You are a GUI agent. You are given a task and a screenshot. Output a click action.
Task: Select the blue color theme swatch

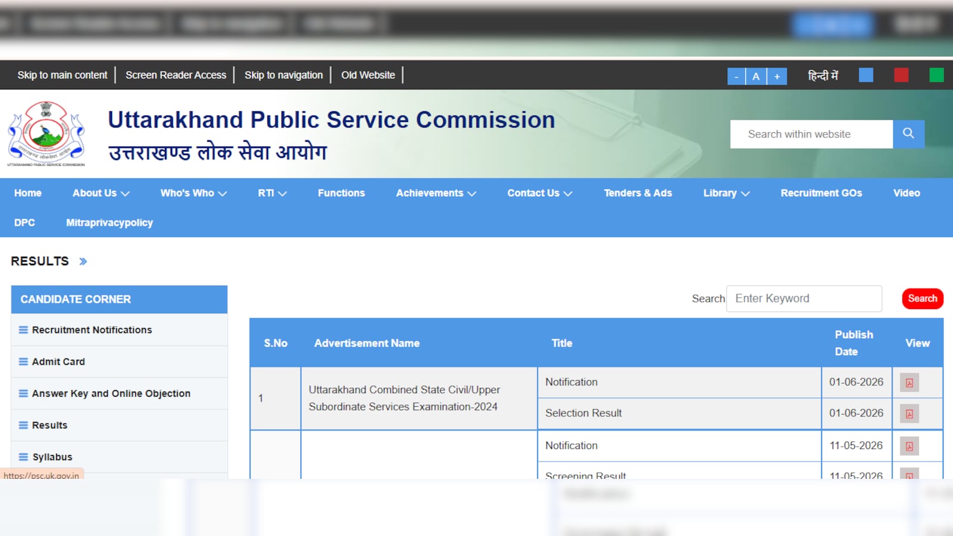866,75
